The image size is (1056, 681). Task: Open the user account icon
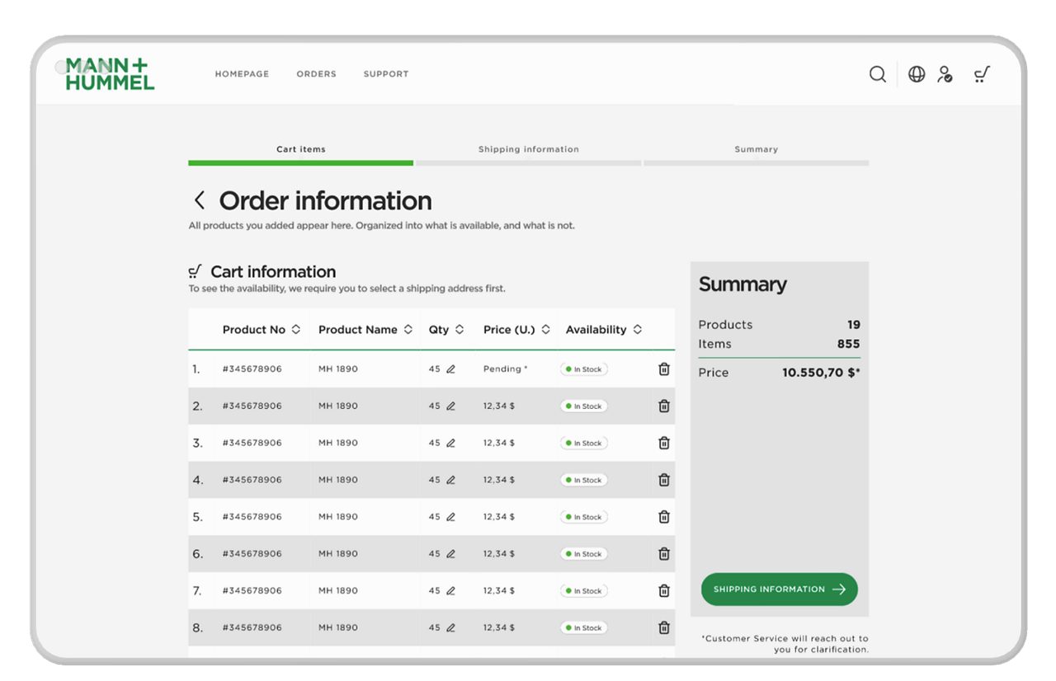pos(945,74)
